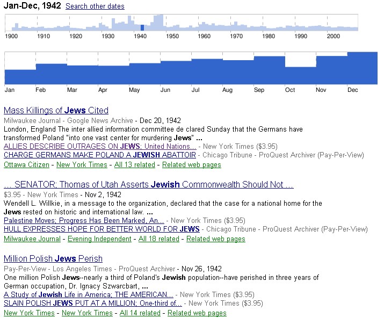This screenshot has width=384, height=325.
Task: Open 'SLAIN POLISH JEWS PUT AT A MILLION' link
Action: [x=93, y=303]
